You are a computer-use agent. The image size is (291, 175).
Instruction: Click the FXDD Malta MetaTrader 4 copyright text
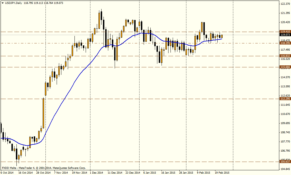click(44, 168)
